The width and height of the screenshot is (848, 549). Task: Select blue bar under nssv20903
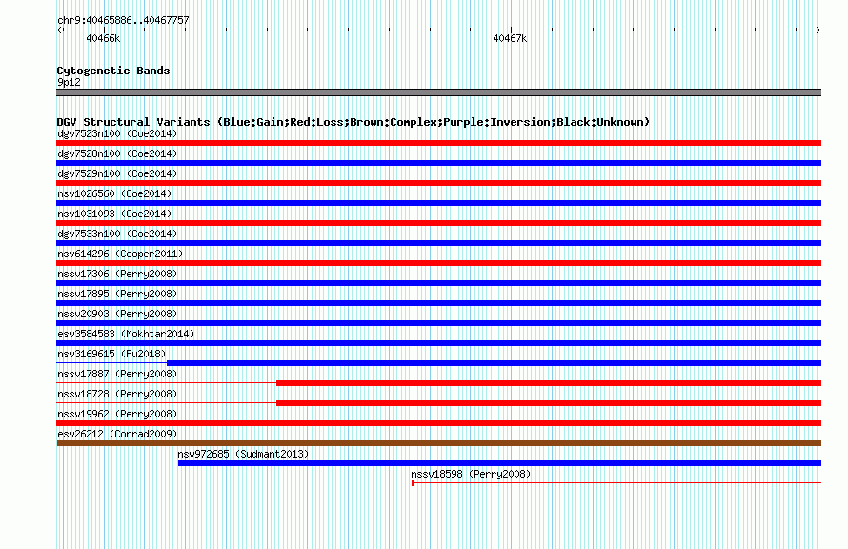pyautogui.click(x=438, y=323)
